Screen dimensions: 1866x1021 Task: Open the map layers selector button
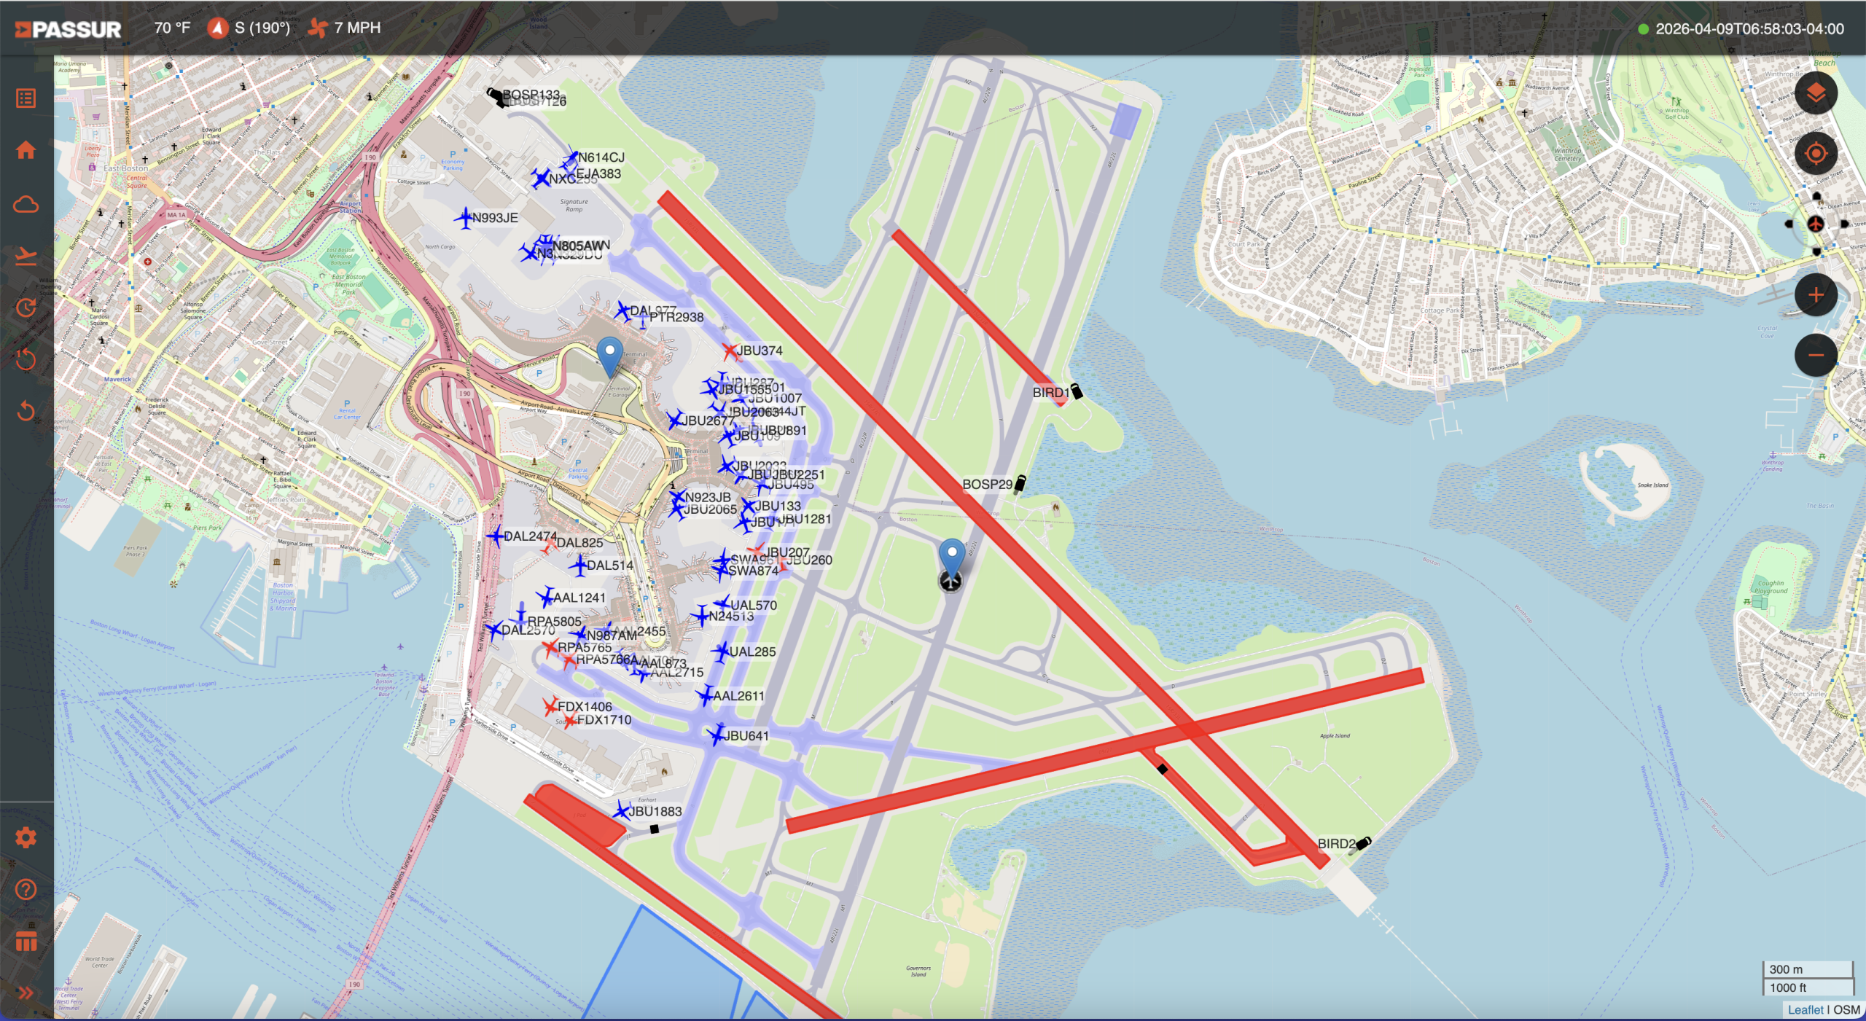pyautogui.click(x=1815, y=93)
